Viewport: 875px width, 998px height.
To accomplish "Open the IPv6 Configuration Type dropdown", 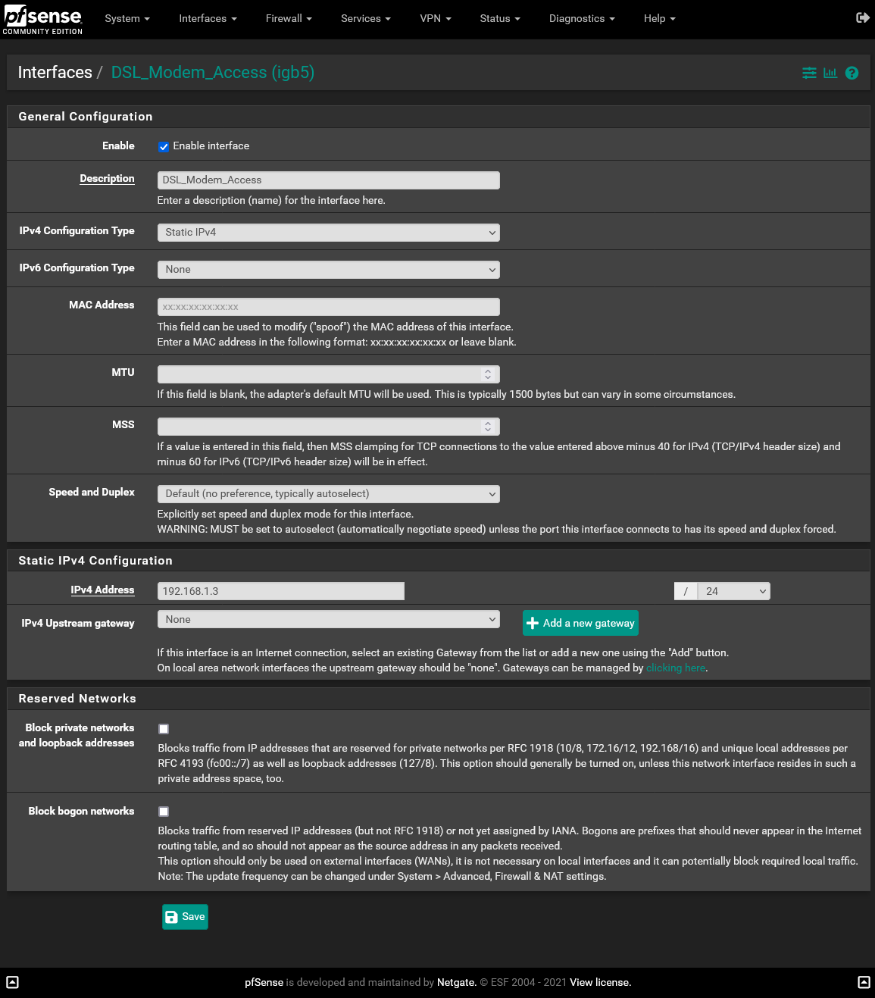I will [328, 270].
